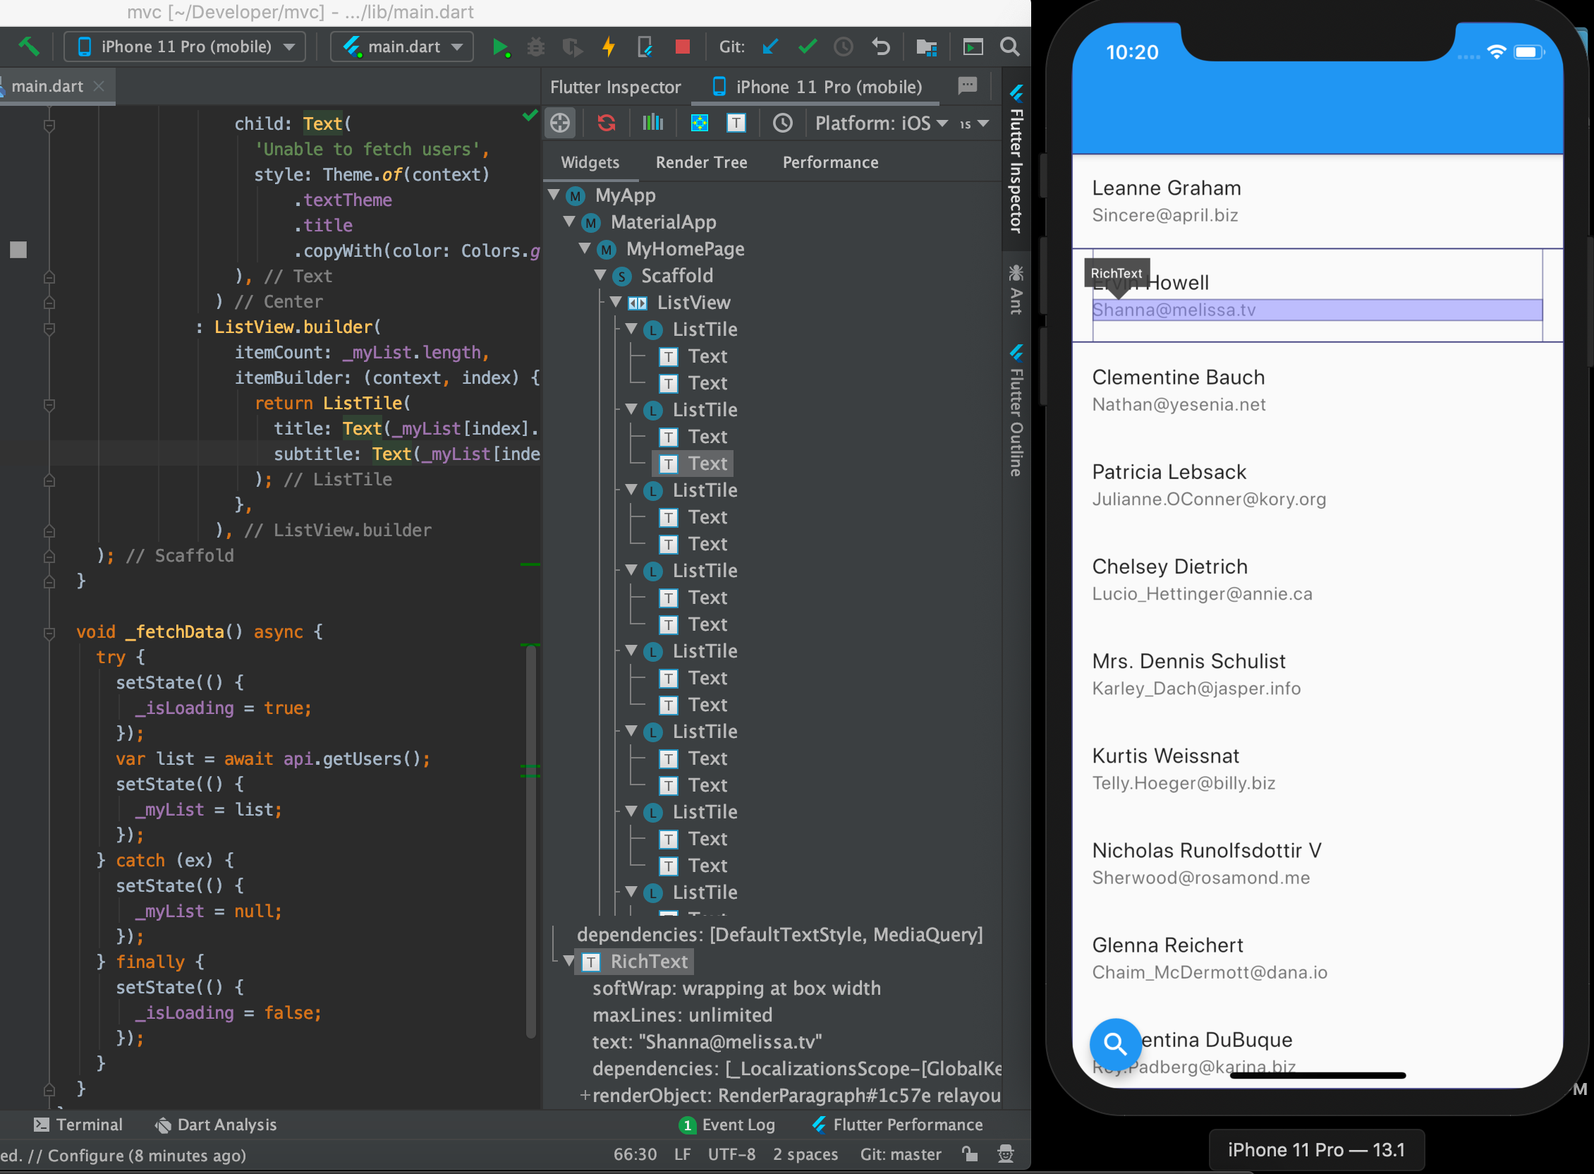Viewport: 1594px width, 1174px height.
Task: Toggle show text baselines with the T icon
Action: [736, 122]
